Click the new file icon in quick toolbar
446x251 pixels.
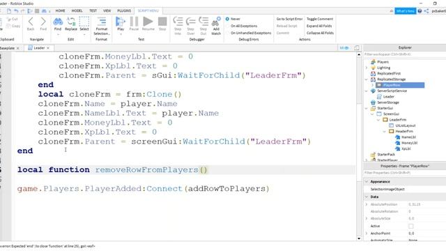click(x=9, y=11)
